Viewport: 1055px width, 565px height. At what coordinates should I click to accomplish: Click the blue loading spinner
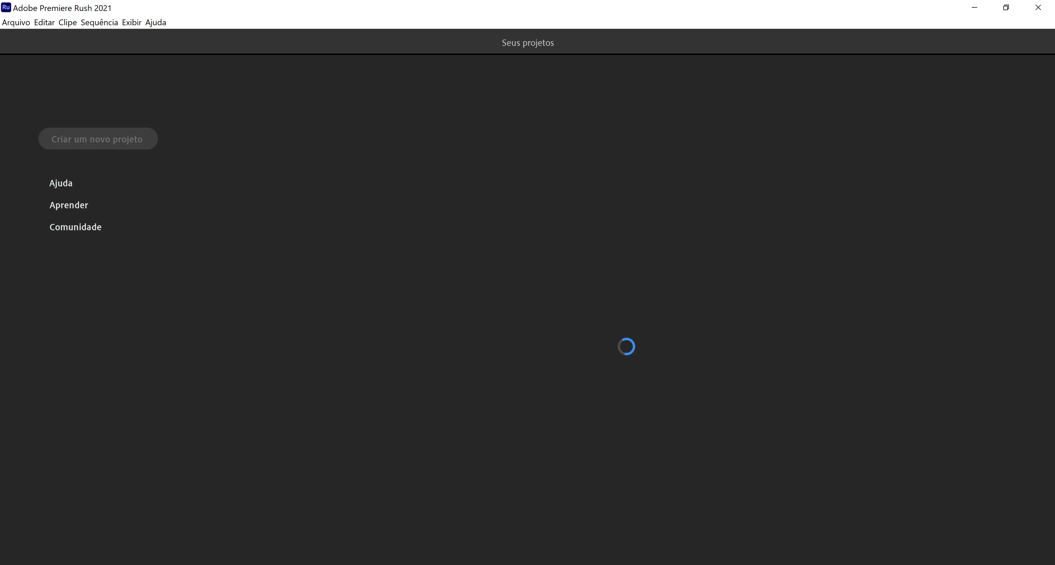coord(626,347)
